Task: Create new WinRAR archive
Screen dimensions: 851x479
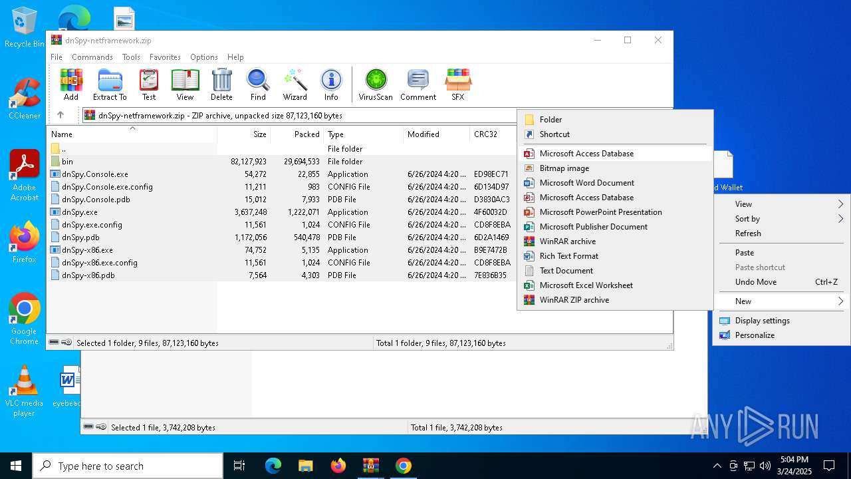Action: tap(615, 241)
